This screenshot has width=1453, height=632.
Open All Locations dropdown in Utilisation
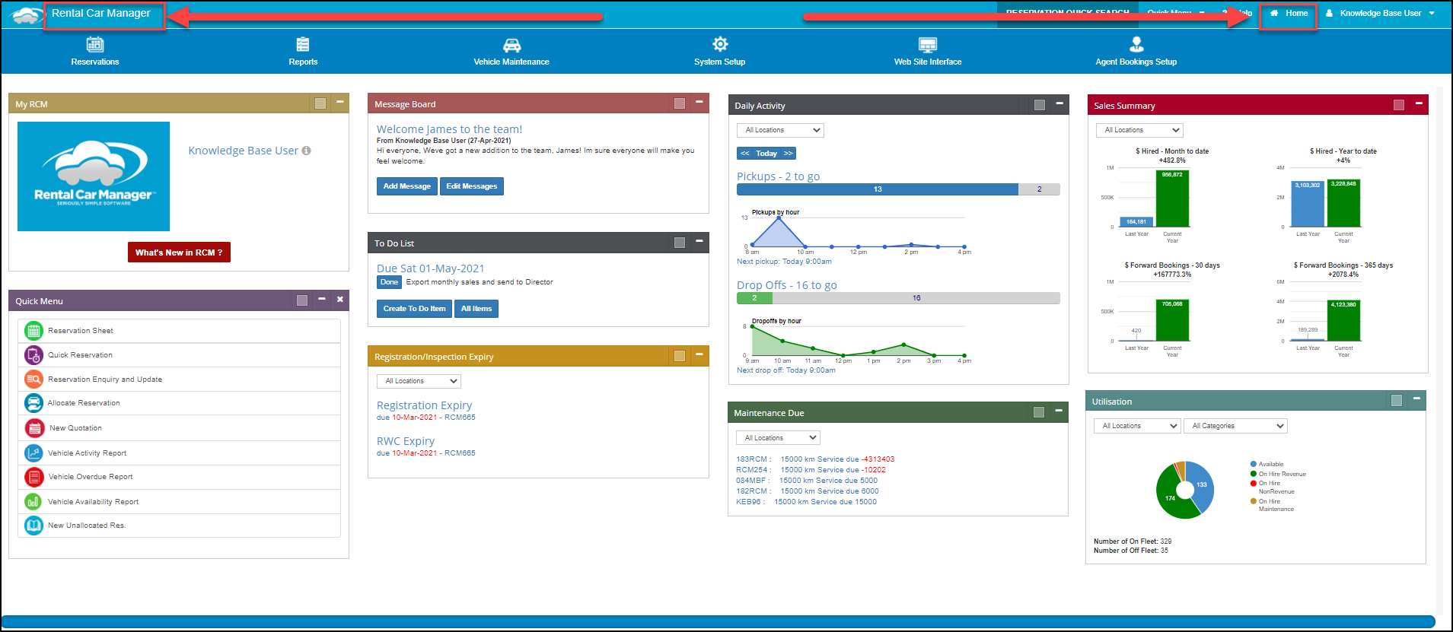coord(1137,426)
